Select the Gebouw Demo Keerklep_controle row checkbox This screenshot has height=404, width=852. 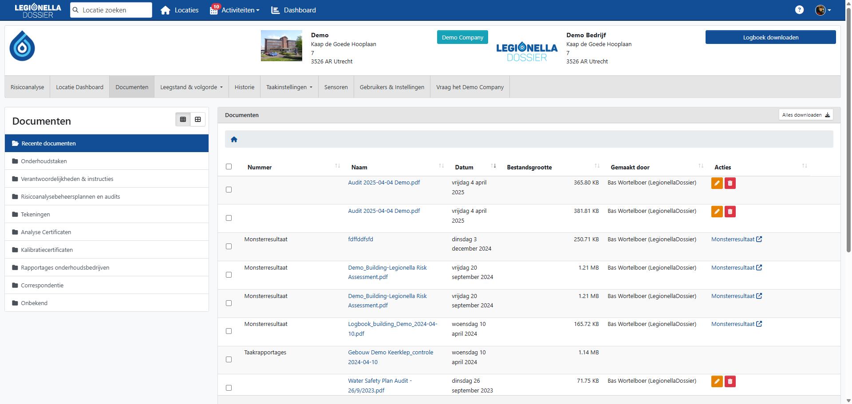[229, 359]
